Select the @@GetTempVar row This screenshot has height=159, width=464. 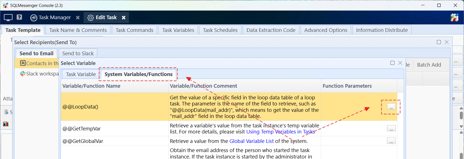click(229, 128)
